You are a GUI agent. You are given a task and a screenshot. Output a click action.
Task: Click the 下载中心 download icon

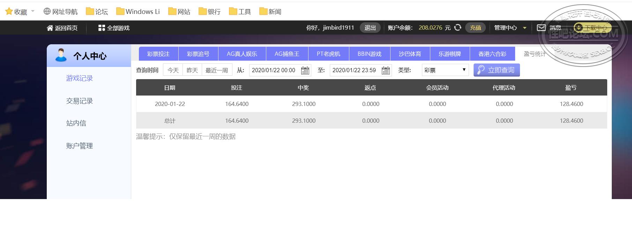(x=578, y=28)
